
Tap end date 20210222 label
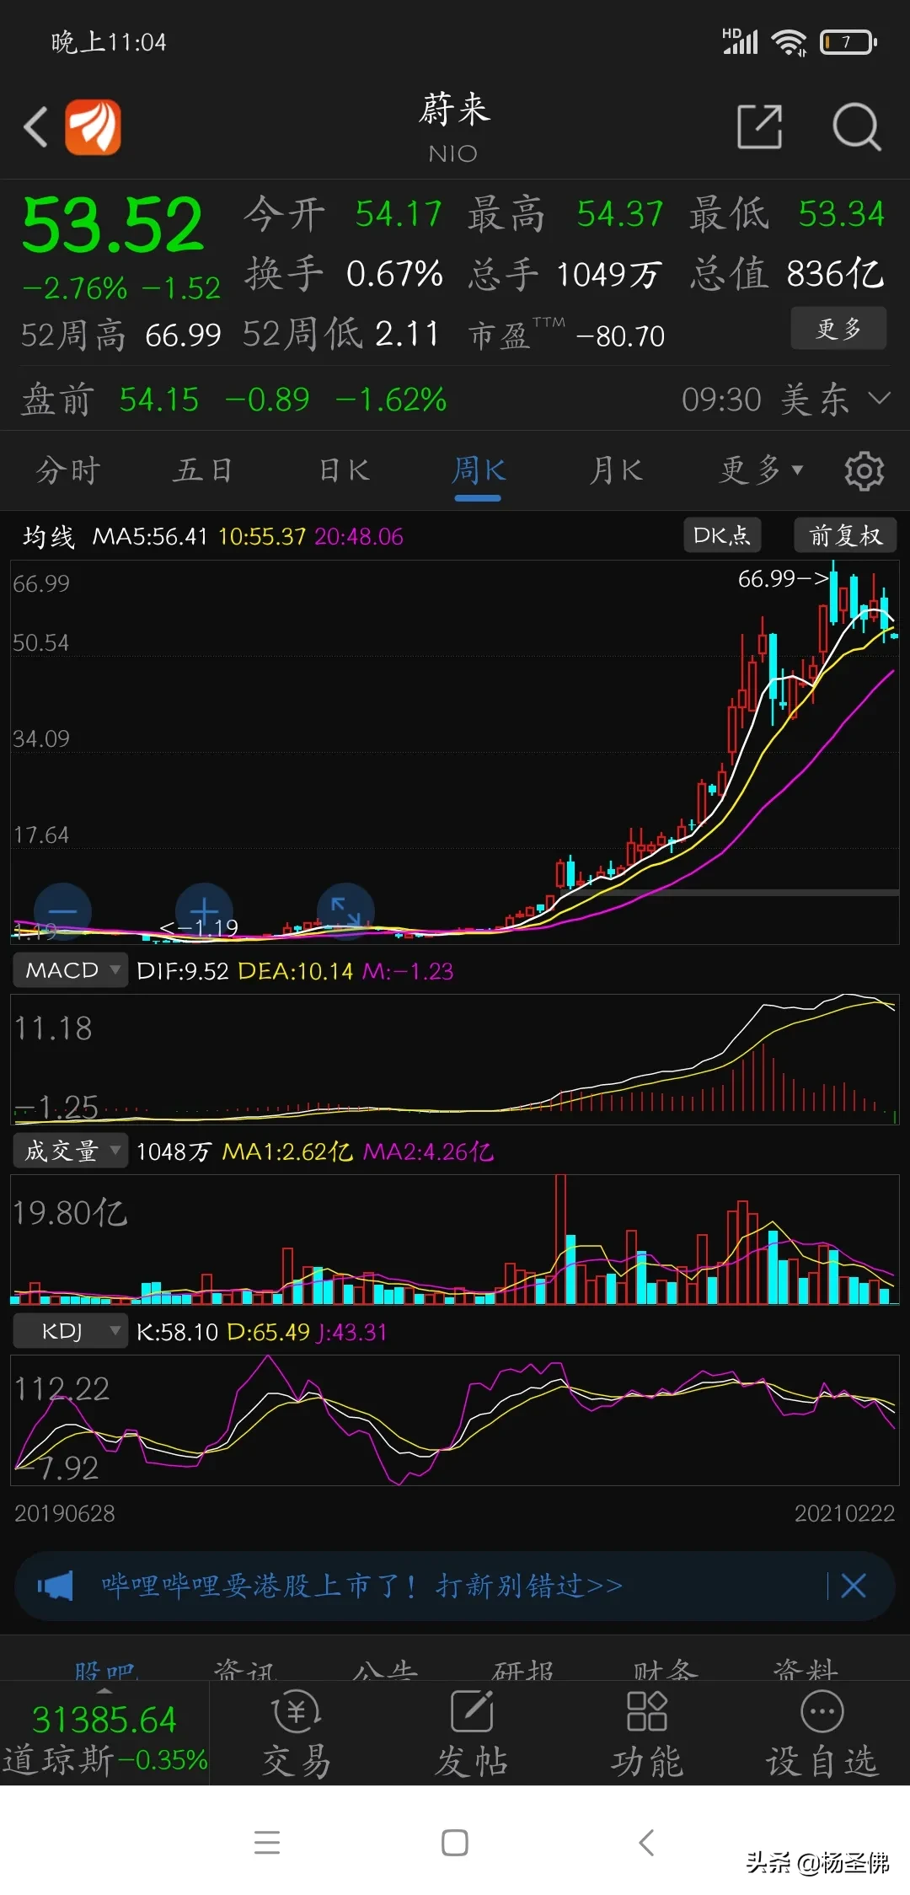844,1513
